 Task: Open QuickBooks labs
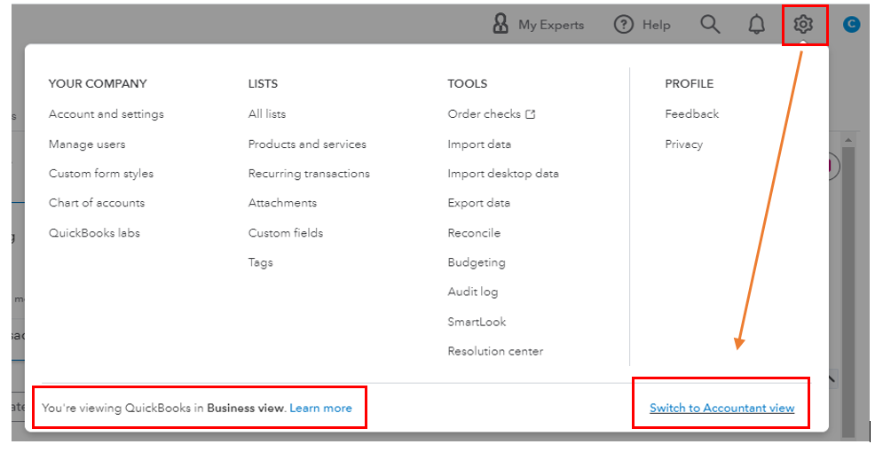pyautogui.click(x=94, y=233)
